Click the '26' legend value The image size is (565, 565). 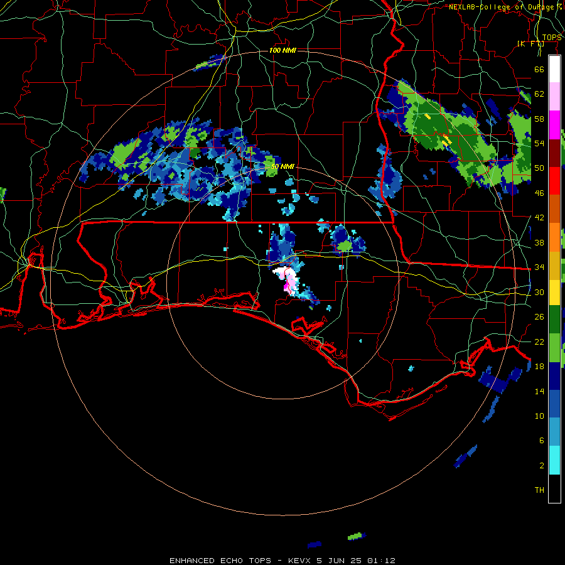tap(539, 317)
